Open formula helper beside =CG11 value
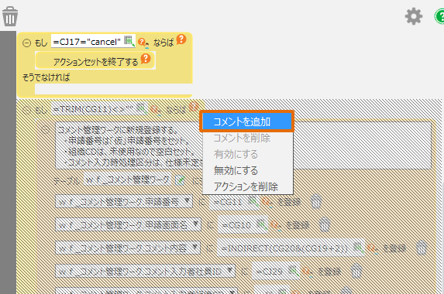The width and height of the screenshot is (444, 294). (x=267, y=203)
